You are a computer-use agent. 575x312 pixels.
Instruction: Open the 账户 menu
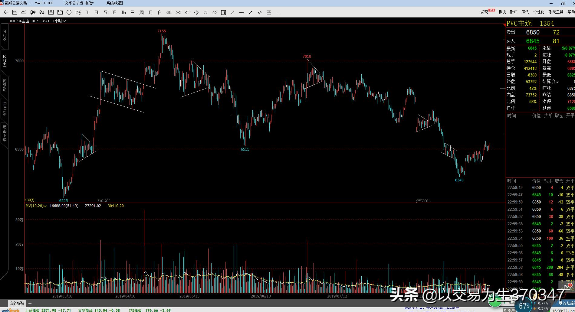[514, 12]
